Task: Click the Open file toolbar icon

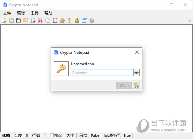Action: (x=11, y=20)
